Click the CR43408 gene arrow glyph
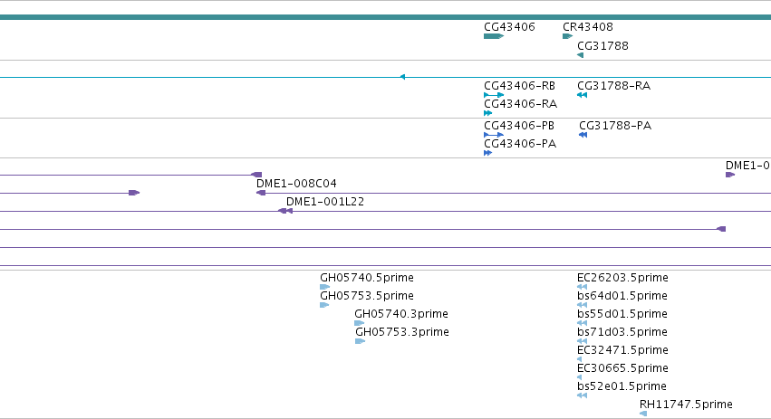 coord(567,36)
